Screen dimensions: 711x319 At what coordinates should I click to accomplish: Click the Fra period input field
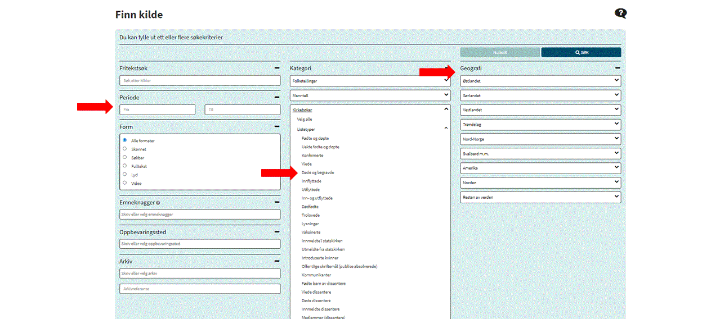(x=158, y=110)
